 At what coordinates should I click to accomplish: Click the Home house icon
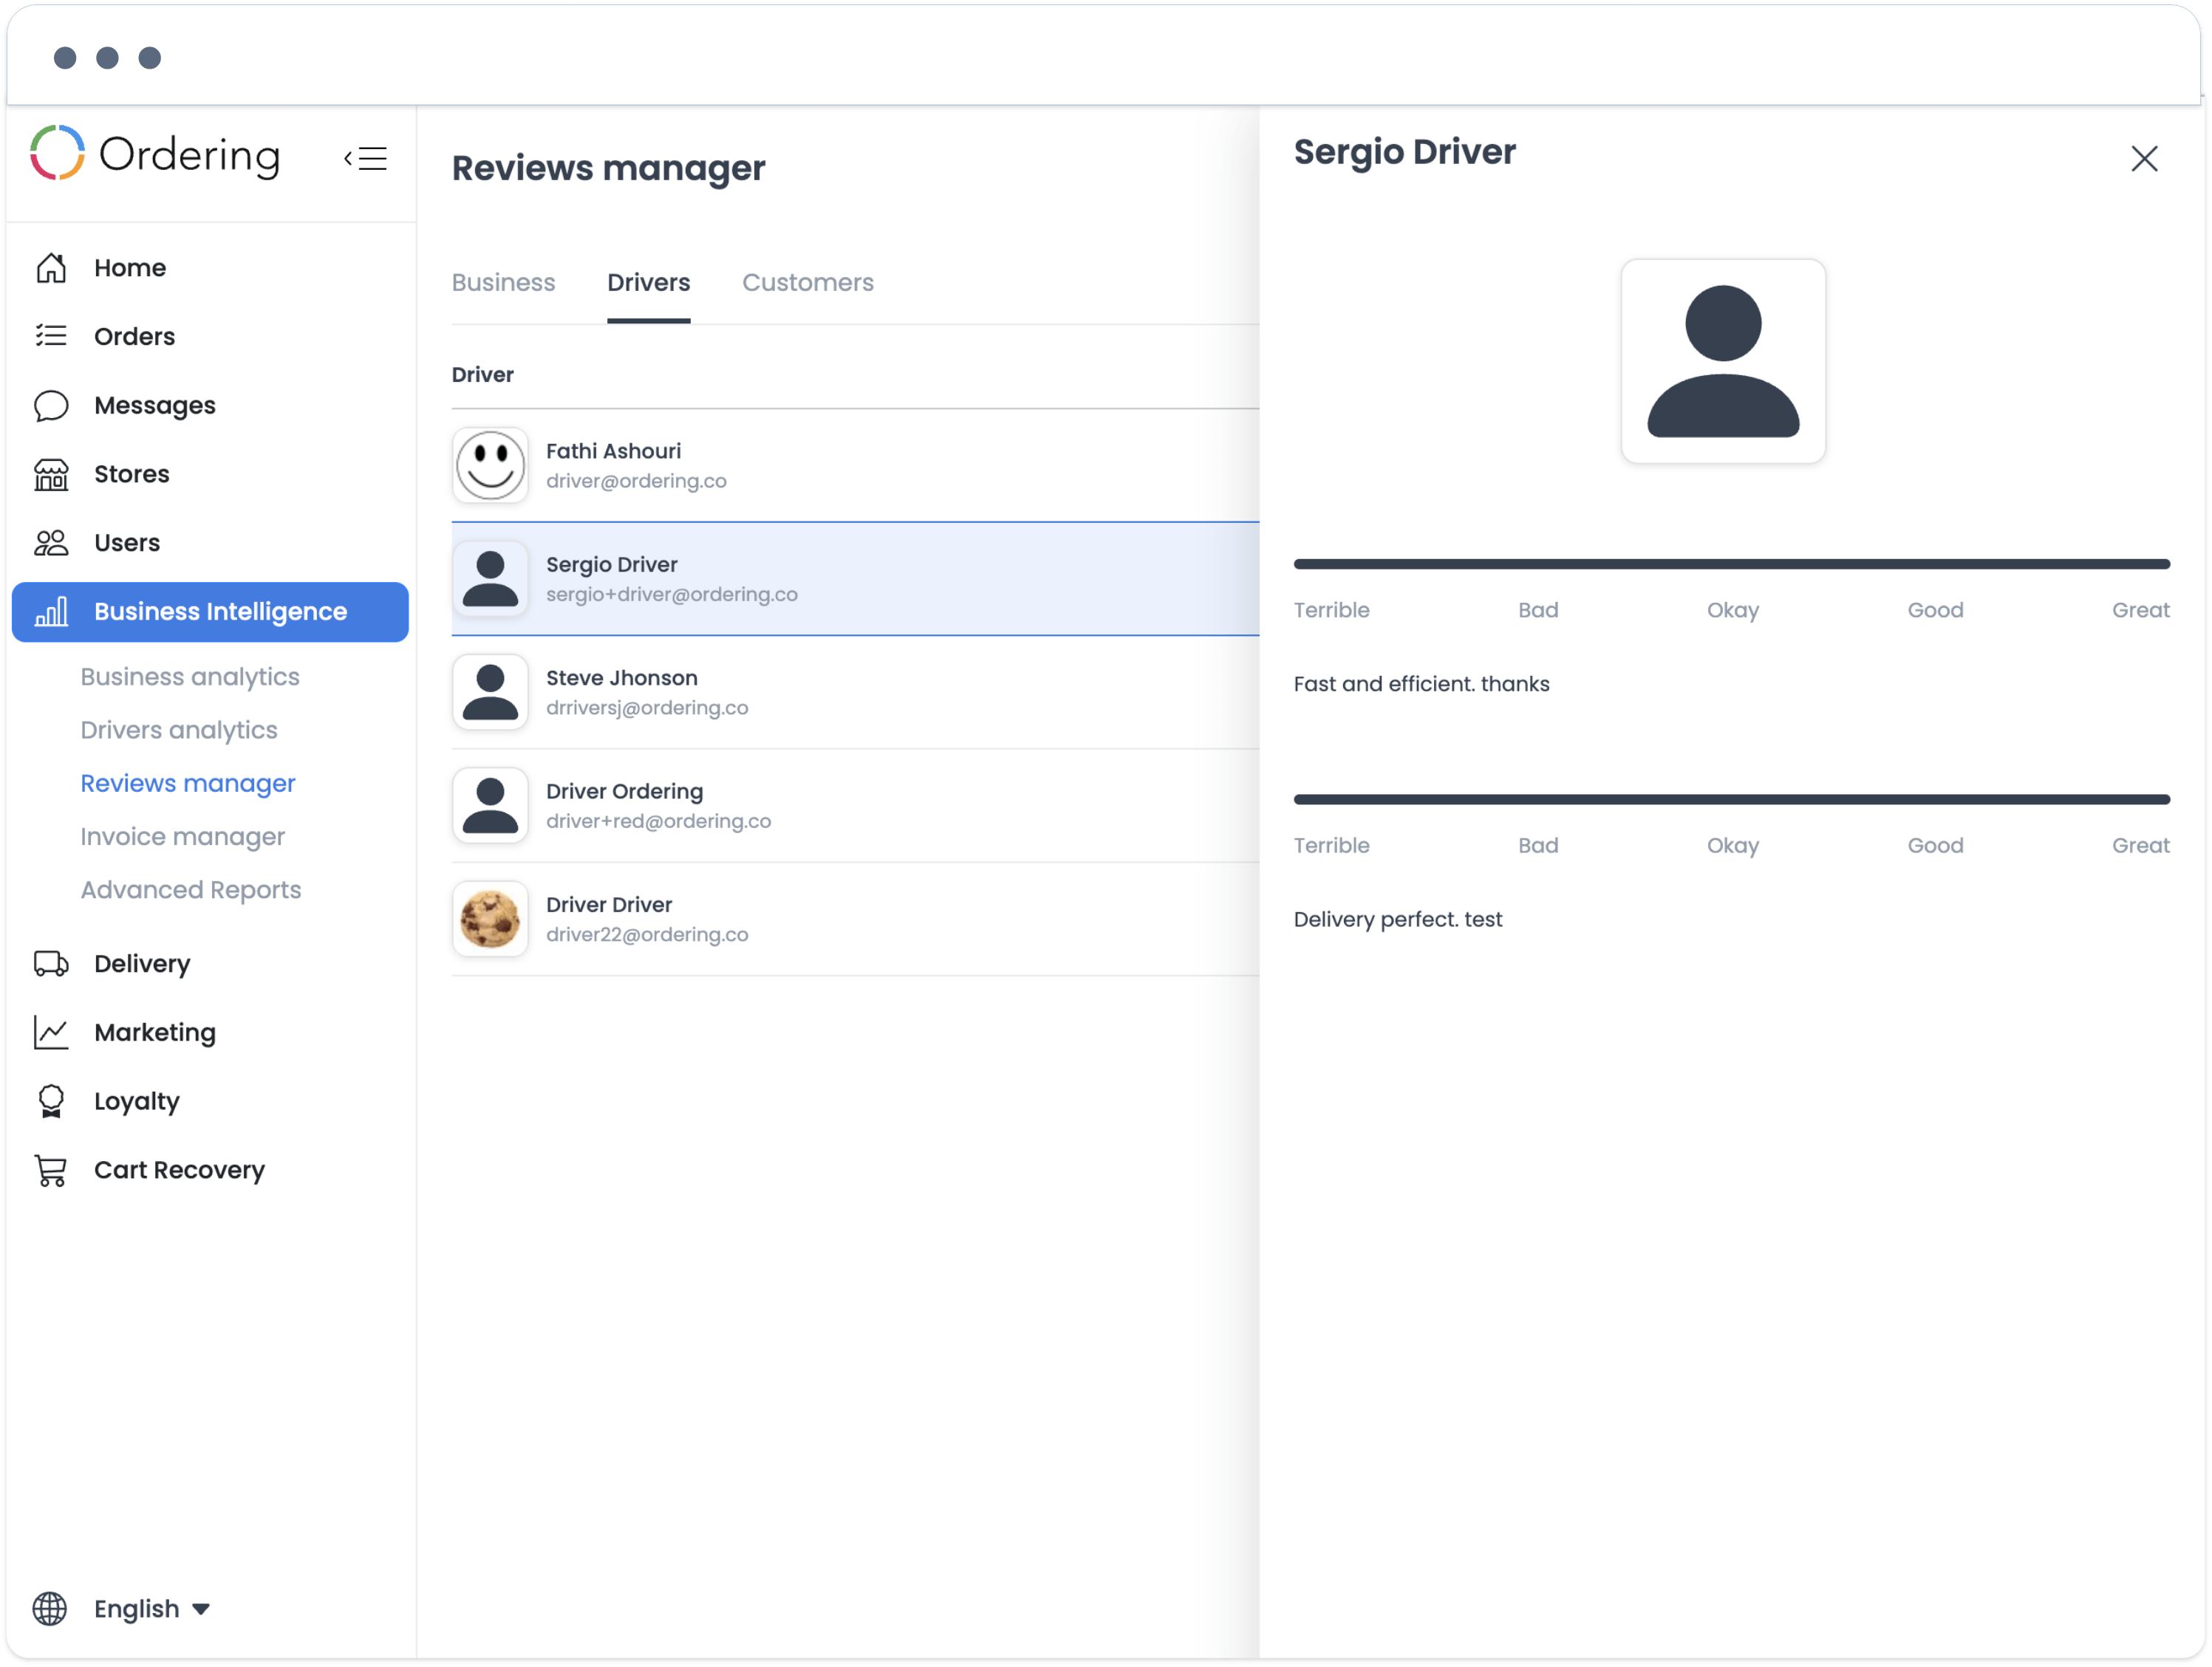click(51, 268)
